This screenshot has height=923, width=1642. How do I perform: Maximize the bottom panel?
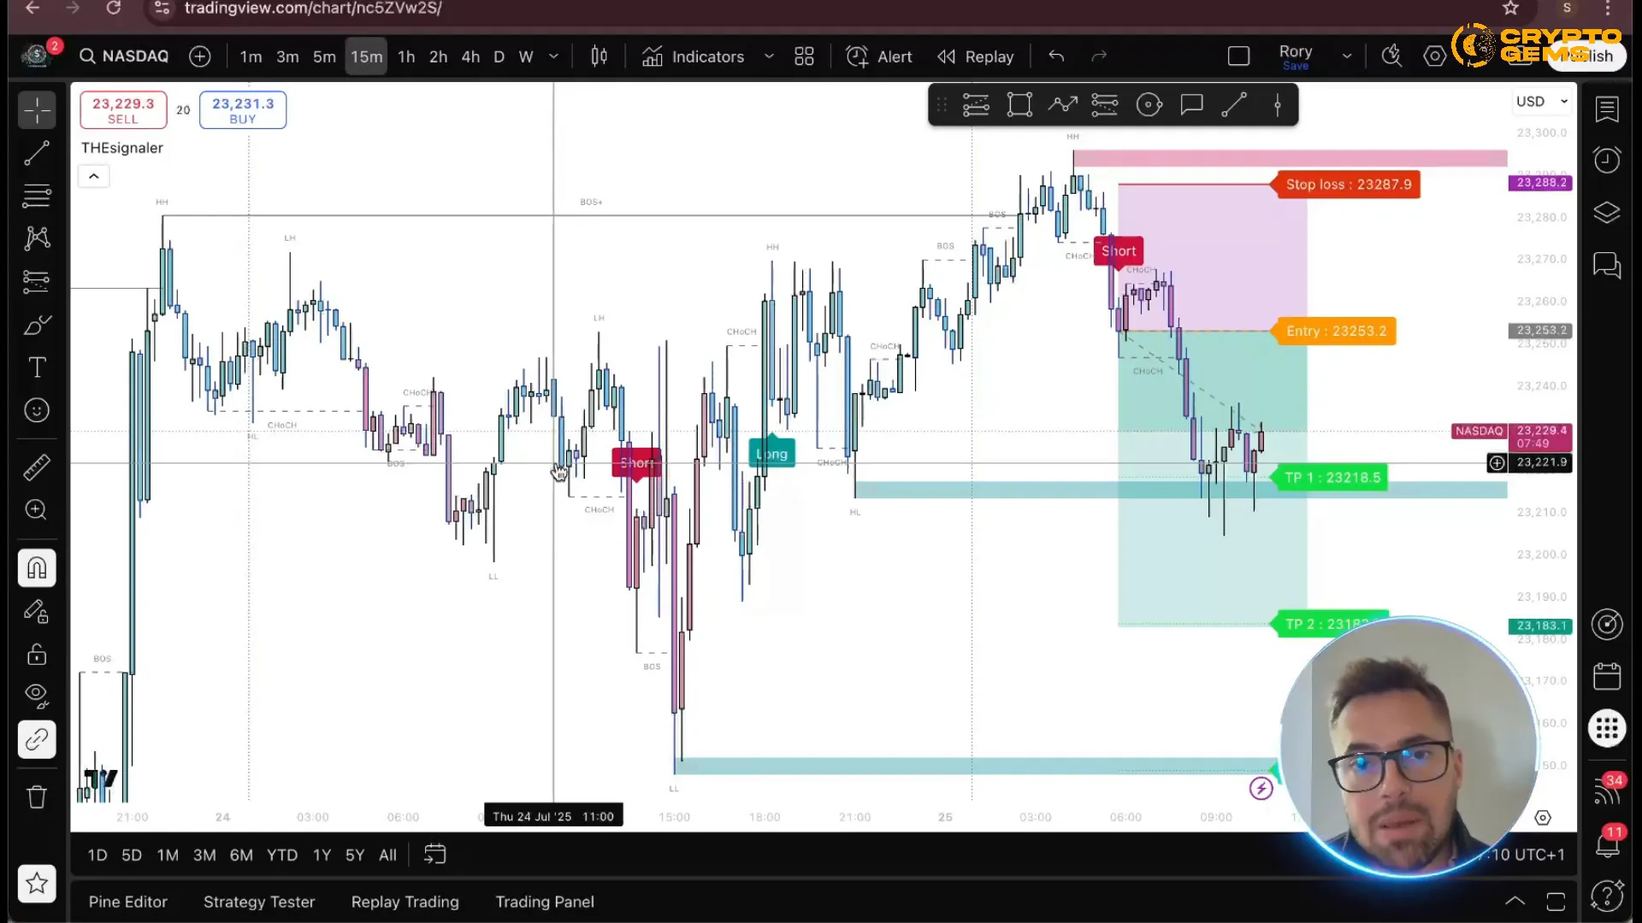[1556, 902]
